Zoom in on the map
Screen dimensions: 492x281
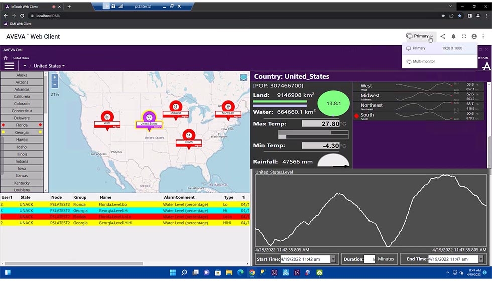pos(55,77)
